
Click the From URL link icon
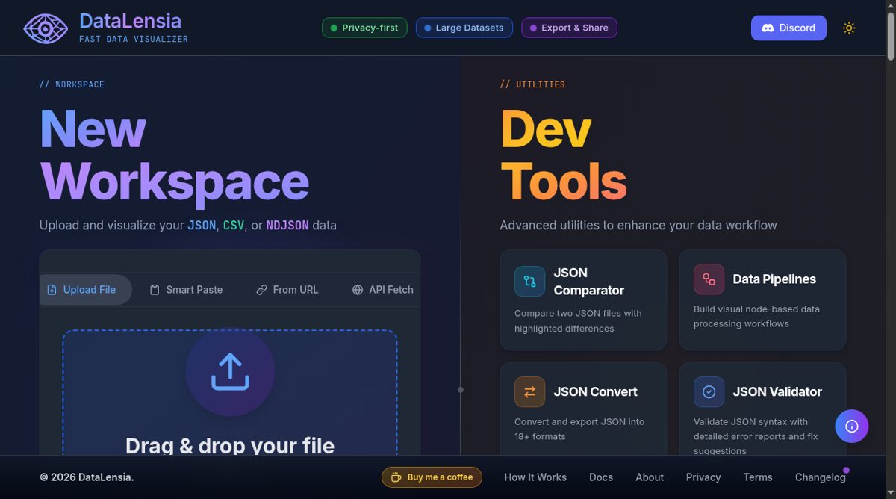261,290
